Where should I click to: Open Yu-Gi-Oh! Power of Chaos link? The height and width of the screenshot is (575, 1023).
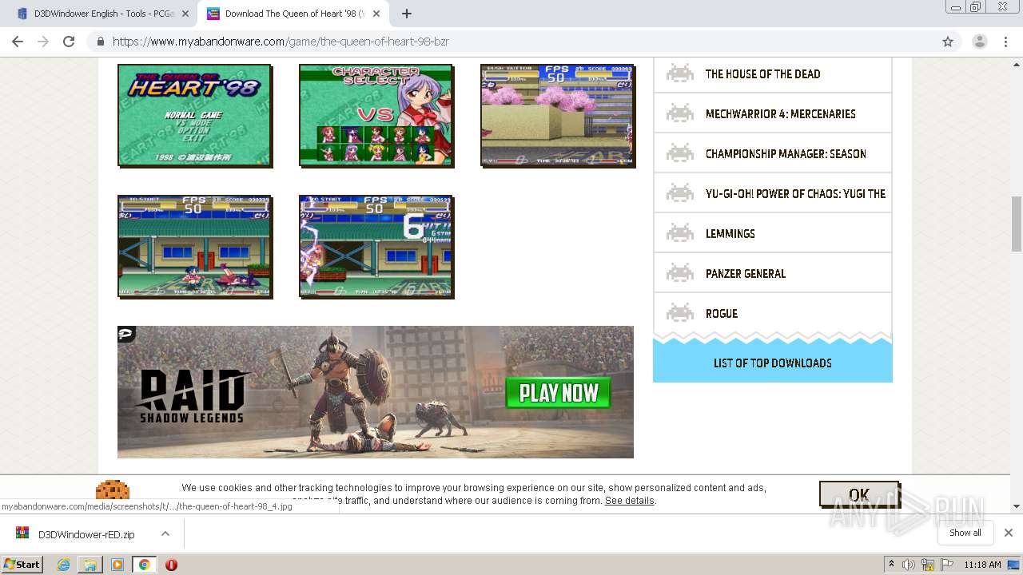click(x=795, y=194)
